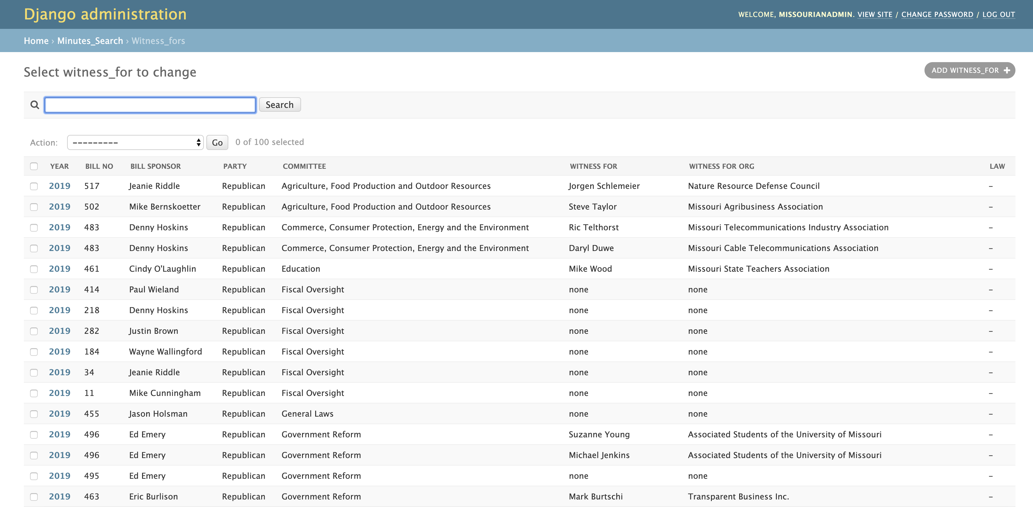This screenshot has width=1033, height=507.
Task: Sort by the Year column header
Action: 59,166
